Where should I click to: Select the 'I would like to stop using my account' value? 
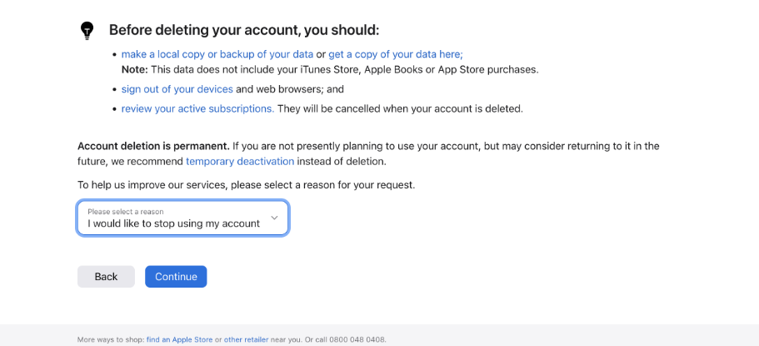click(x=173, y=223)
